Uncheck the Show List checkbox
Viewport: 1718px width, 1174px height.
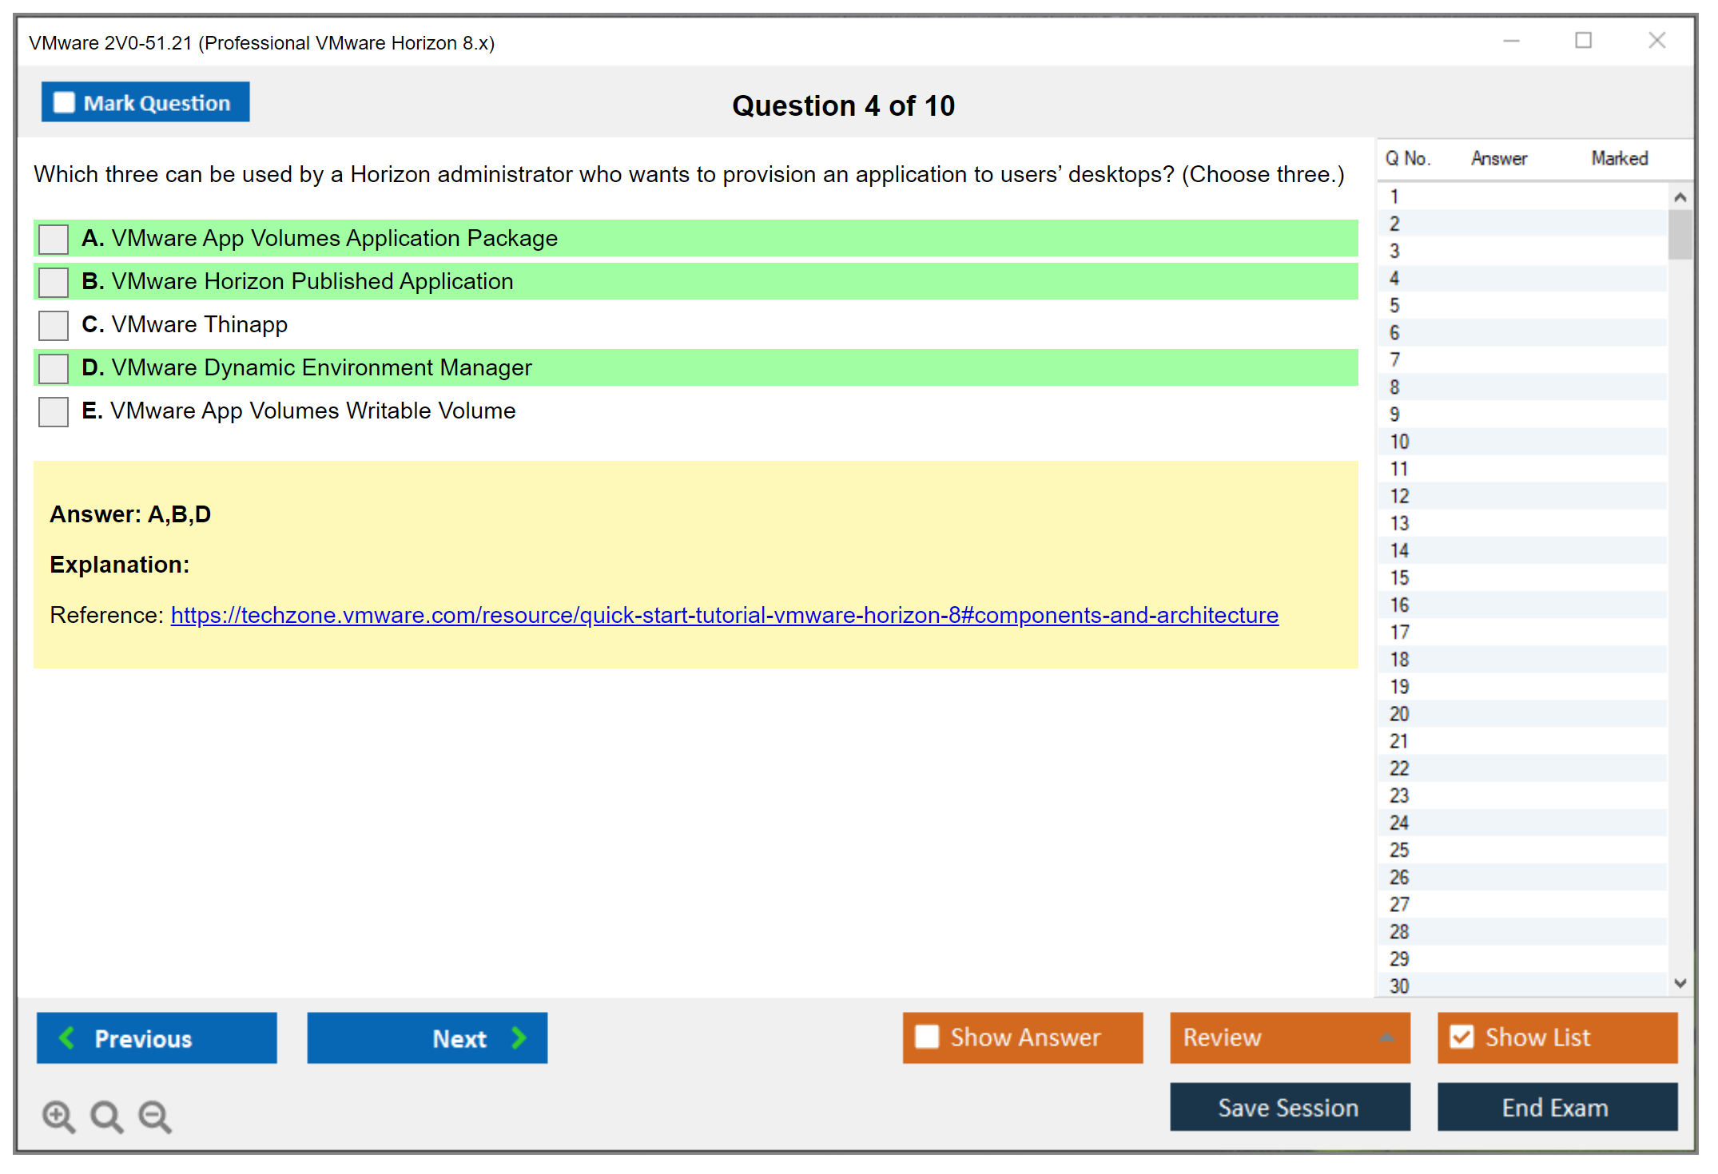point(1461,1037)
